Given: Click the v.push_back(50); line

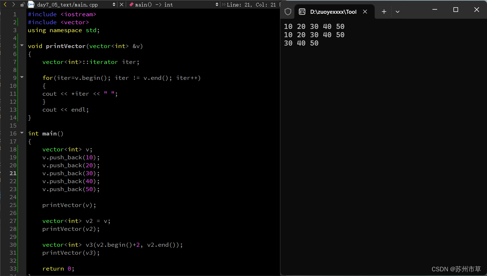Looking at the screenshot, I should click(x=71, y=189).
